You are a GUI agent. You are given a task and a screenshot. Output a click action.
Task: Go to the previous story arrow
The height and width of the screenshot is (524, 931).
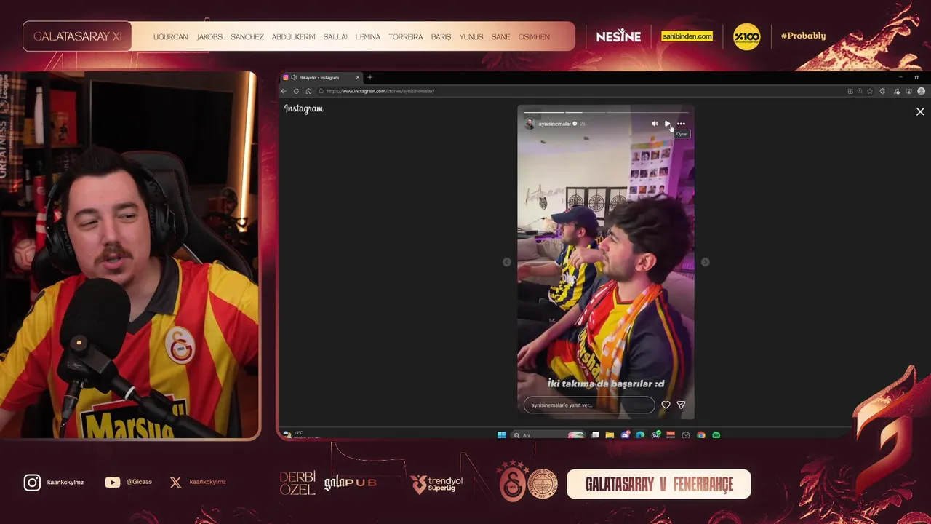(x=507, y=262)
